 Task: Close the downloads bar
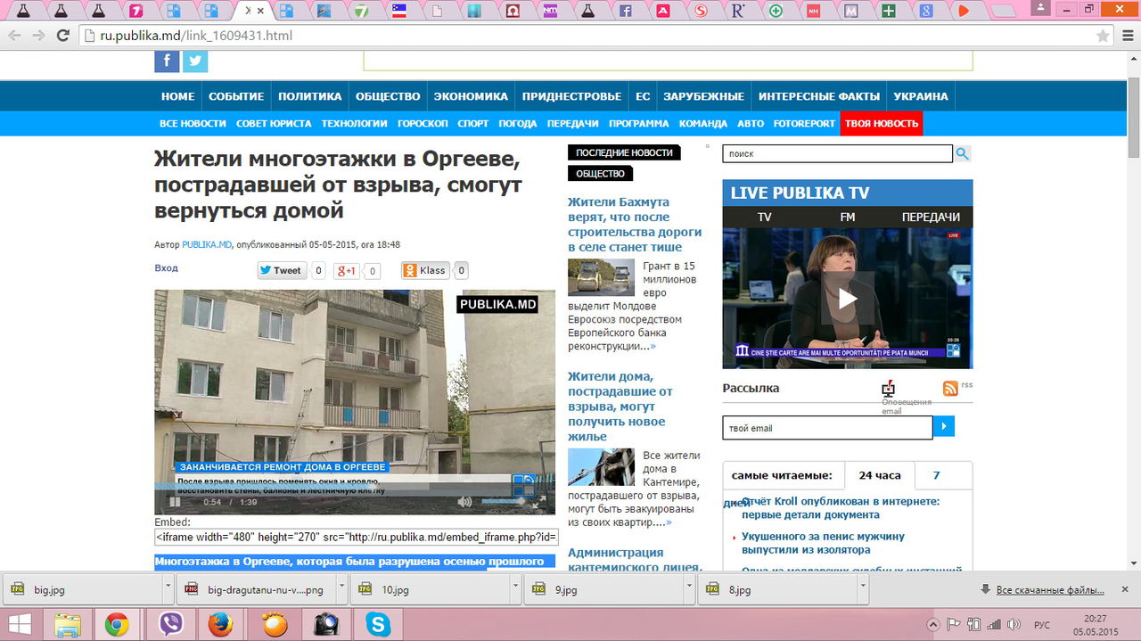(x=1126, y=589)
